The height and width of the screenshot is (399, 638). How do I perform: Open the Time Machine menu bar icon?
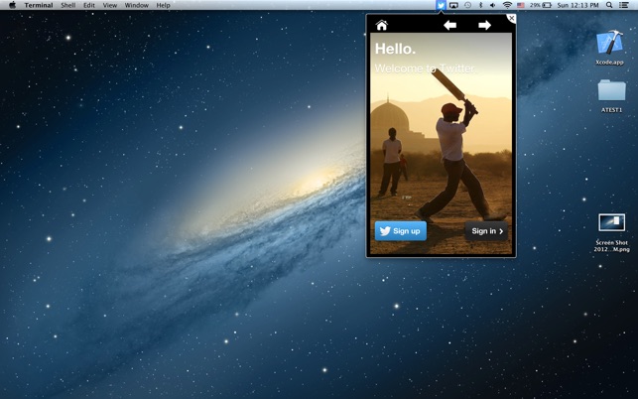pyautogui.click(x=468, y=5)
